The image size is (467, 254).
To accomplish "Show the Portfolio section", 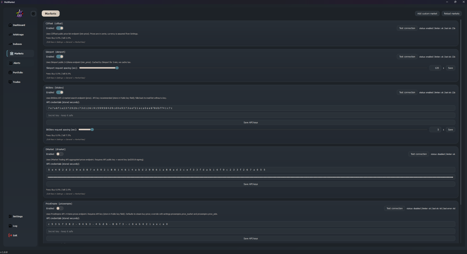I will click(x=16, y=72).
